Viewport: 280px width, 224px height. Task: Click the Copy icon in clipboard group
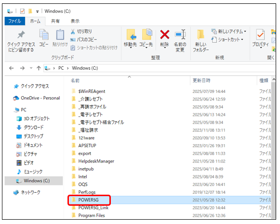(44, 34)
